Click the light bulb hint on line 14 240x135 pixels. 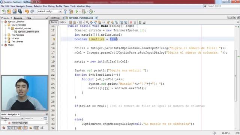[x=54, y=39]
